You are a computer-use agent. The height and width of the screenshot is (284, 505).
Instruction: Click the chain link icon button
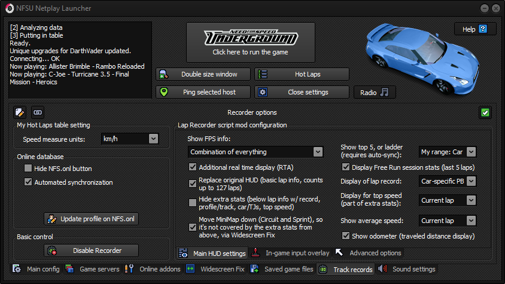click(38, 112)
